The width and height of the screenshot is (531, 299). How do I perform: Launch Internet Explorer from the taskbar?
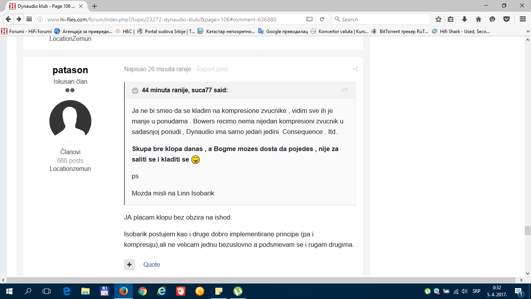(162, 291)
